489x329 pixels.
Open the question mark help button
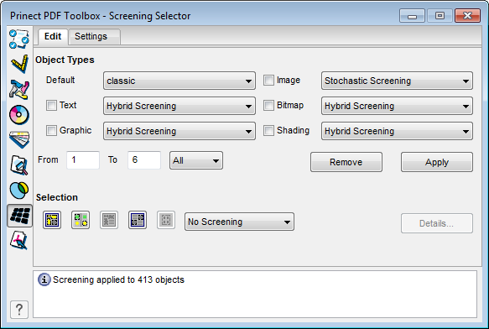(19, 310)
